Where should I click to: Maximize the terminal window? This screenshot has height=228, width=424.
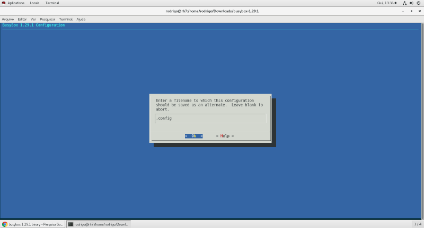[411, 11]
